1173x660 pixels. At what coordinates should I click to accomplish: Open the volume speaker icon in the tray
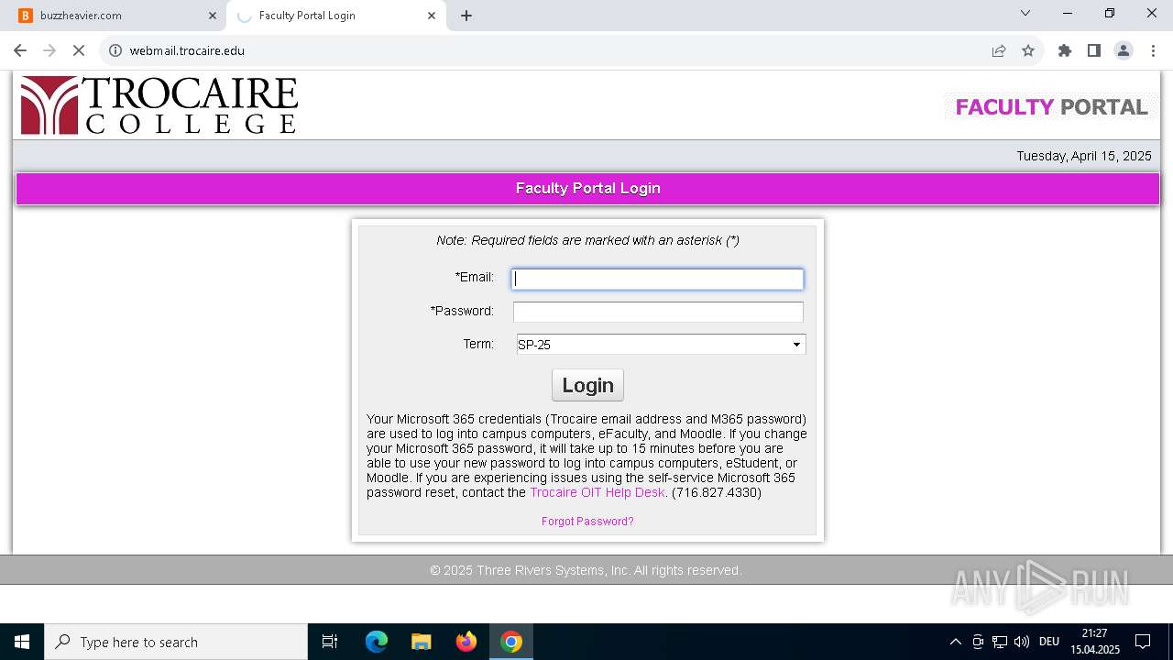tap(1022, 642)
